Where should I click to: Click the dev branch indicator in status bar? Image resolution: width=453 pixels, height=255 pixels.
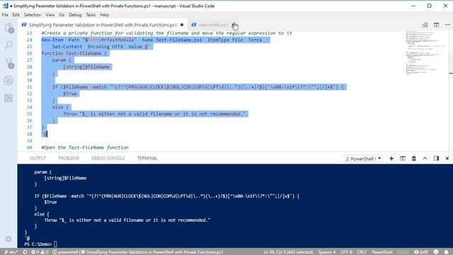tap(11, 252)
